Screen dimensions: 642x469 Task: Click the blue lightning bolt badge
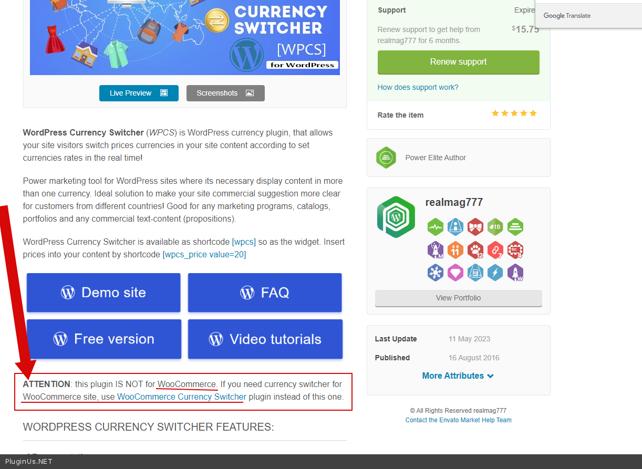(495, 273)
